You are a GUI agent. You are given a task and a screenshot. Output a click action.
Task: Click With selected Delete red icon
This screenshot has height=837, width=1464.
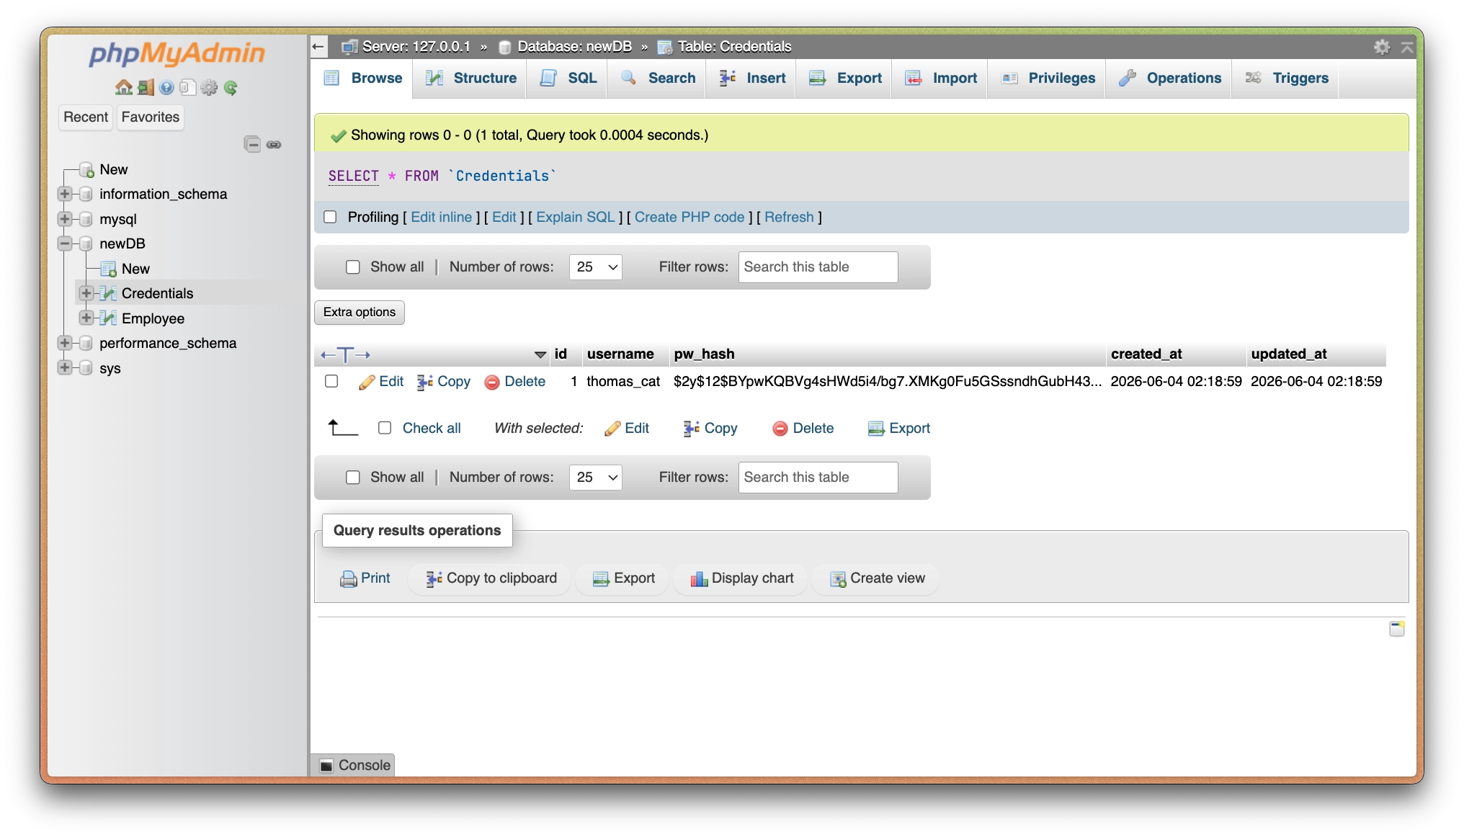(x=780, y=429)
